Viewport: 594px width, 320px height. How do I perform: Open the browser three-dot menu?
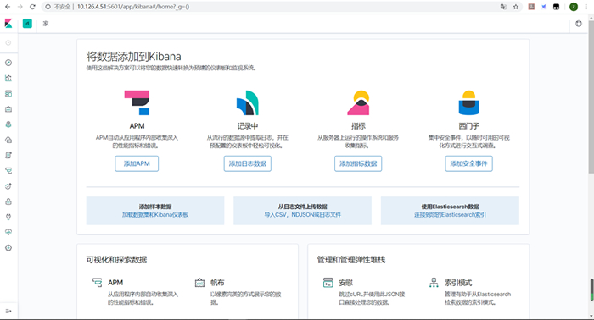pyautogui.click(x=586, y=7)
